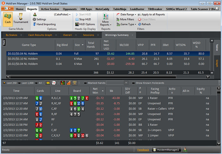Screen dimensions: 222x154
Task: Open the Active Session tab
Action: pyautogui.click(x=50, y=9)
